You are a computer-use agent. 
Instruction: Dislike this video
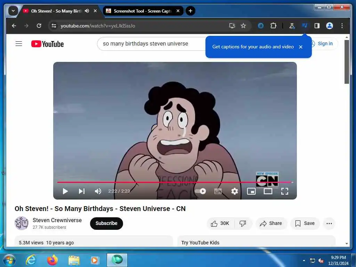(243, 224)
